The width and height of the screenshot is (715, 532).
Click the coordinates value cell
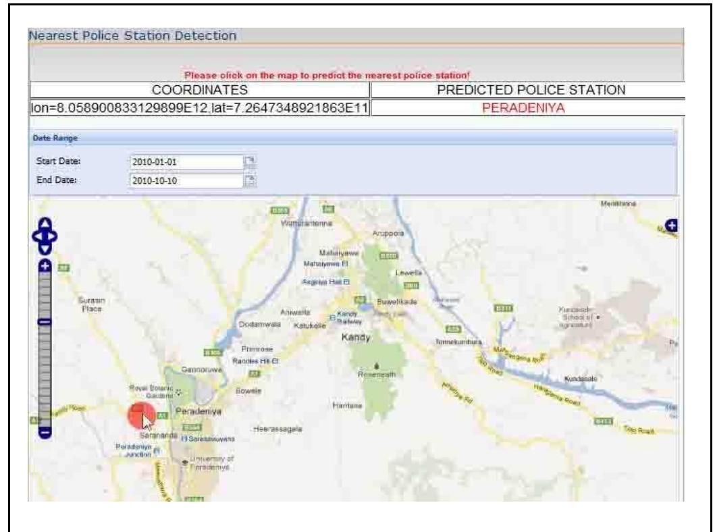click(199, 107)
